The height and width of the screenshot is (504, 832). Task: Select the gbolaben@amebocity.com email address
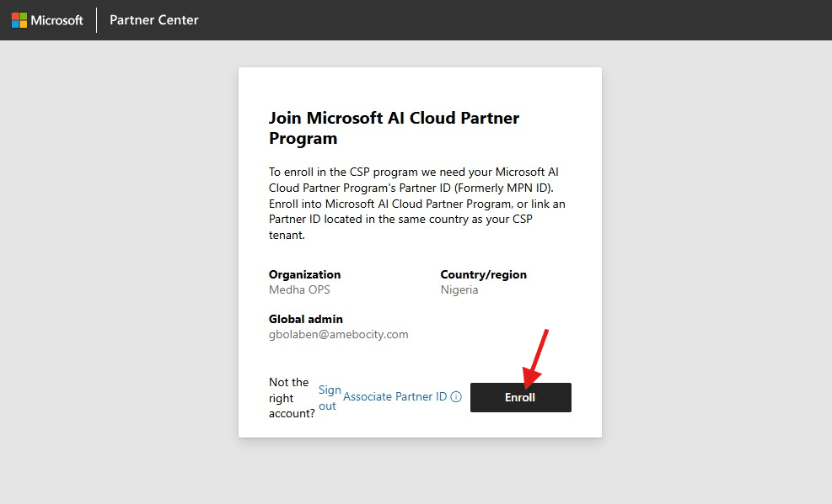(x=338, y=334)
